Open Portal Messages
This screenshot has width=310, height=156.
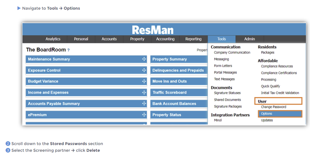pyautogui.click(x=225, y=72)
